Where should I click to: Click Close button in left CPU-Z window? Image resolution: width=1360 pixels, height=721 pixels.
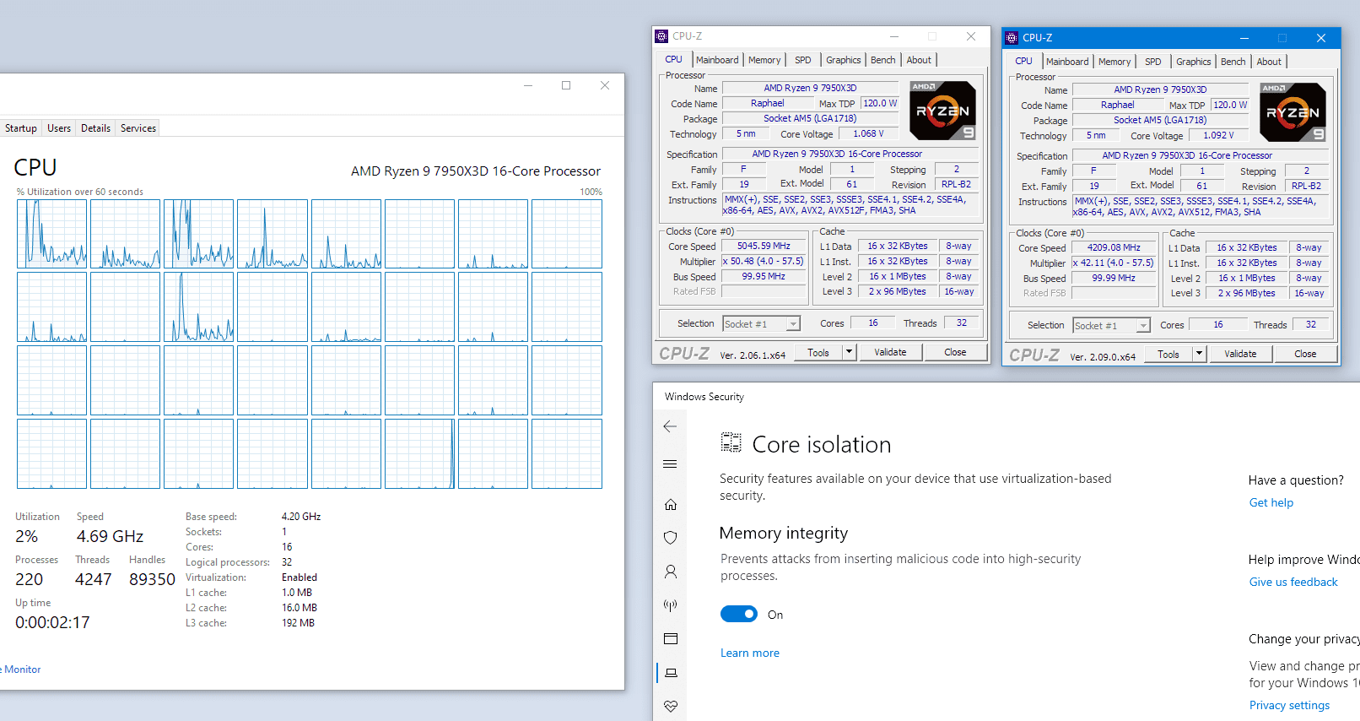[955, 352]
